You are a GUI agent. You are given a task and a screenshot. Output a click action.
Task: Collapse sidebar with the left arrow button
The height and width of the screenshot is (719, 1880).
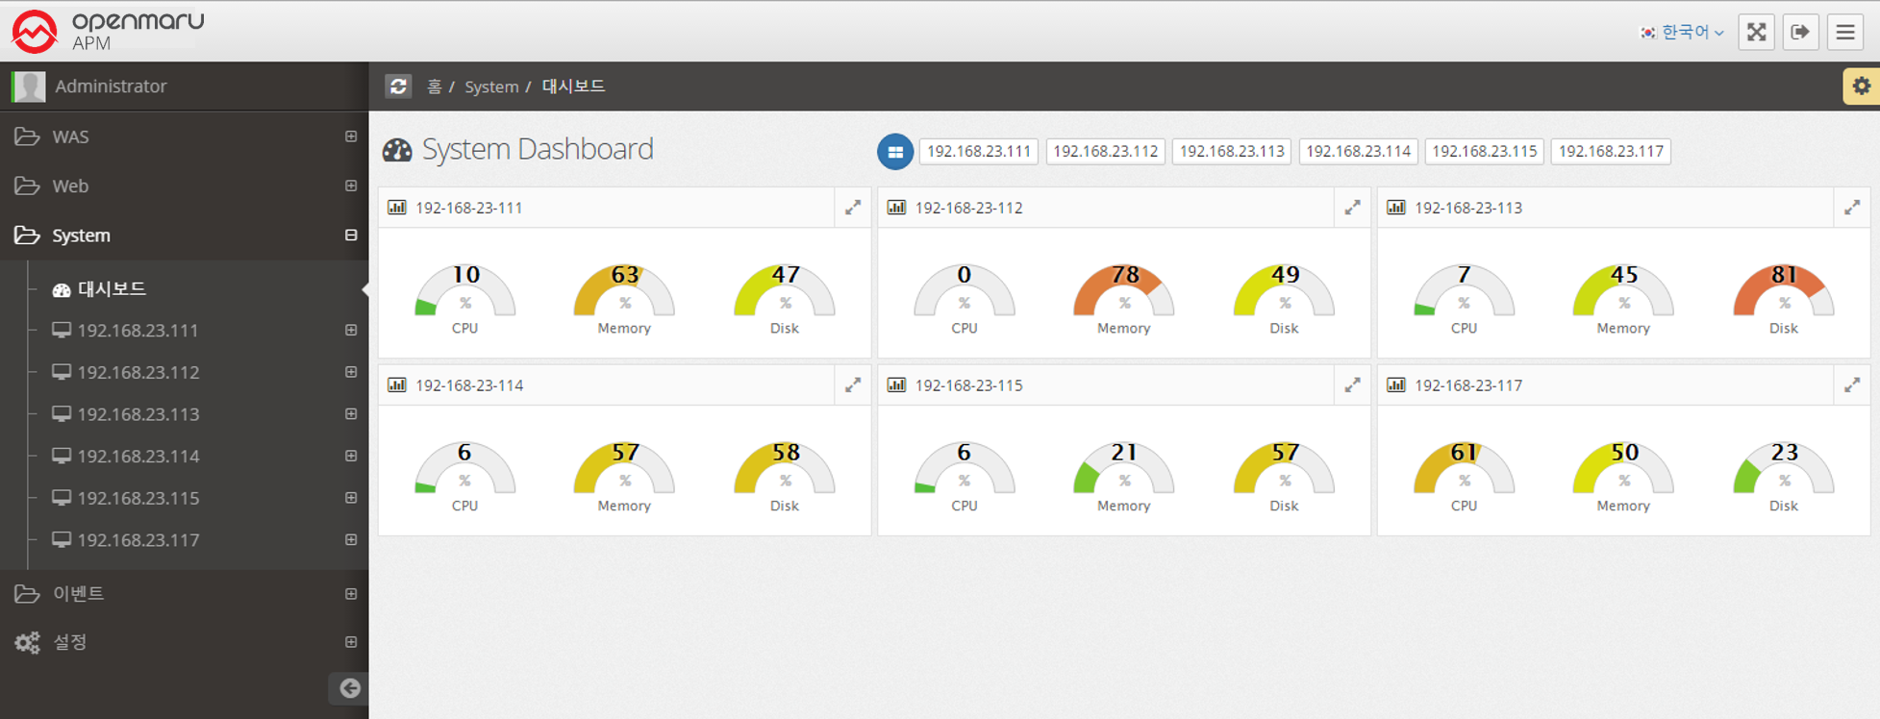pyautogui.click(x=349, y=687)
